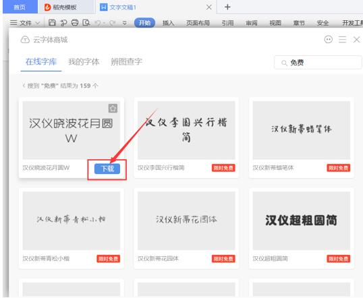Click the font name label 汉仪晓波花月圆W
Viewport: 363px width, 298px height.
pos(46,168)
